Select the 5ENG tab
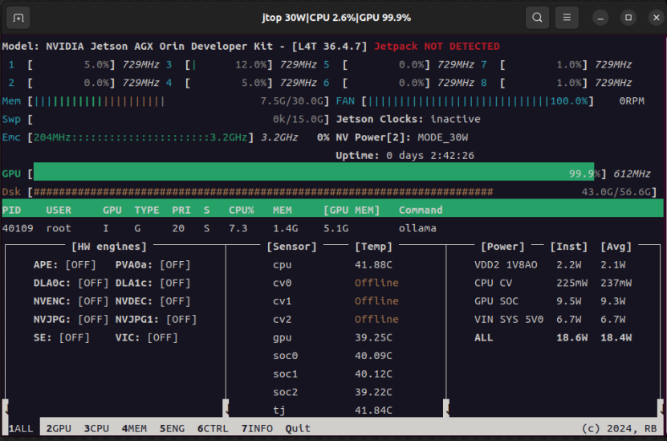This screenshot has height=441, width=667. coord(173,429)
